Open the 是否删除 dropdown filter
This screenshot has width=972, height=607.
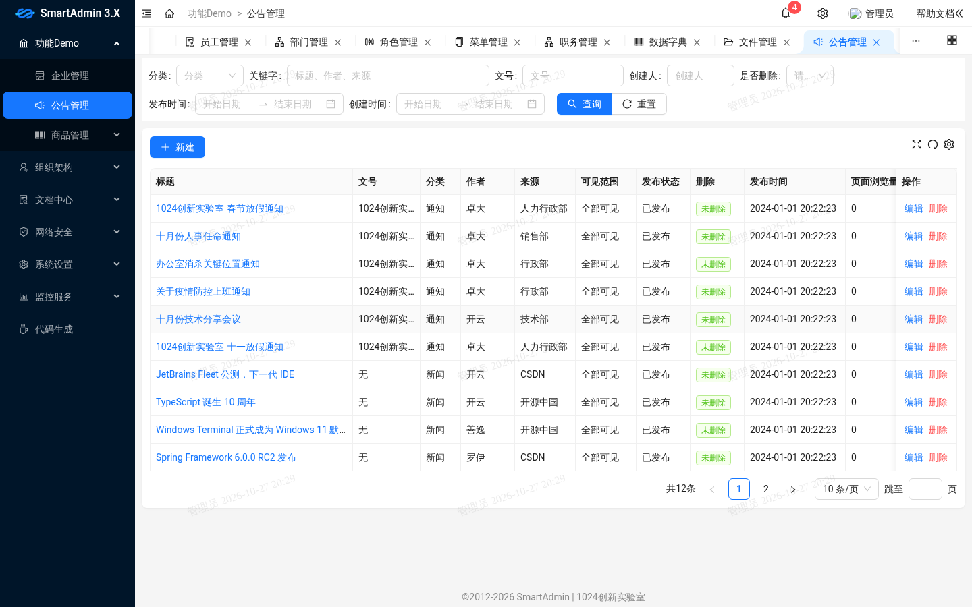coord(810,76)
